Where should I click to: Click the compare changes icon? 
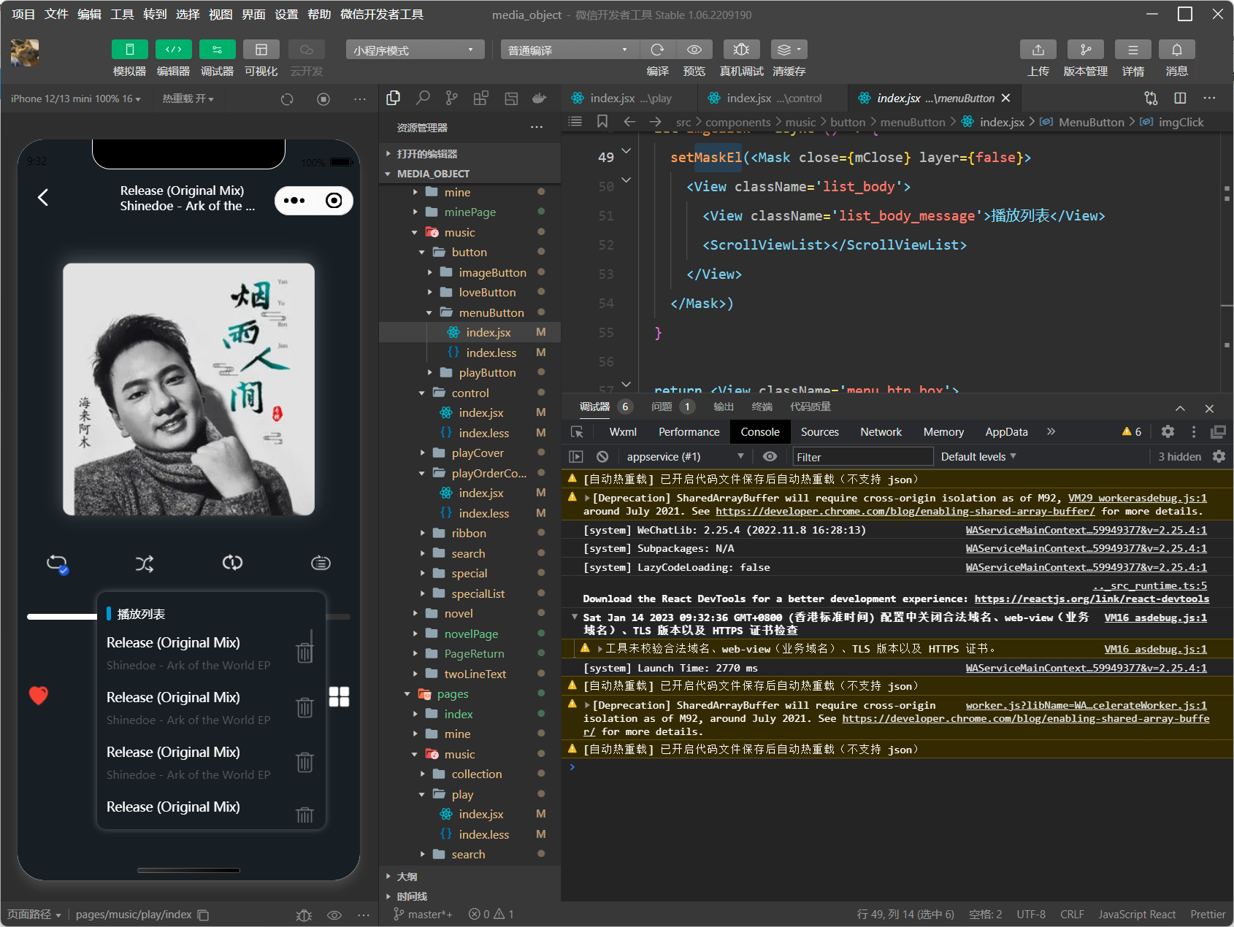(x=1151, y=98)
